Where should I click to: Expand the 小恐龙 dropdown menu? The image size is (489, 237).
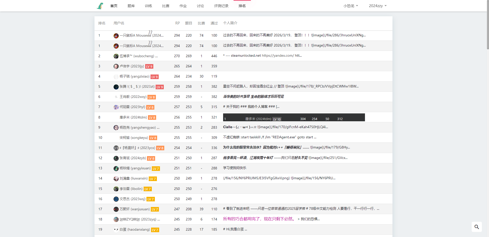click(350, 6)
